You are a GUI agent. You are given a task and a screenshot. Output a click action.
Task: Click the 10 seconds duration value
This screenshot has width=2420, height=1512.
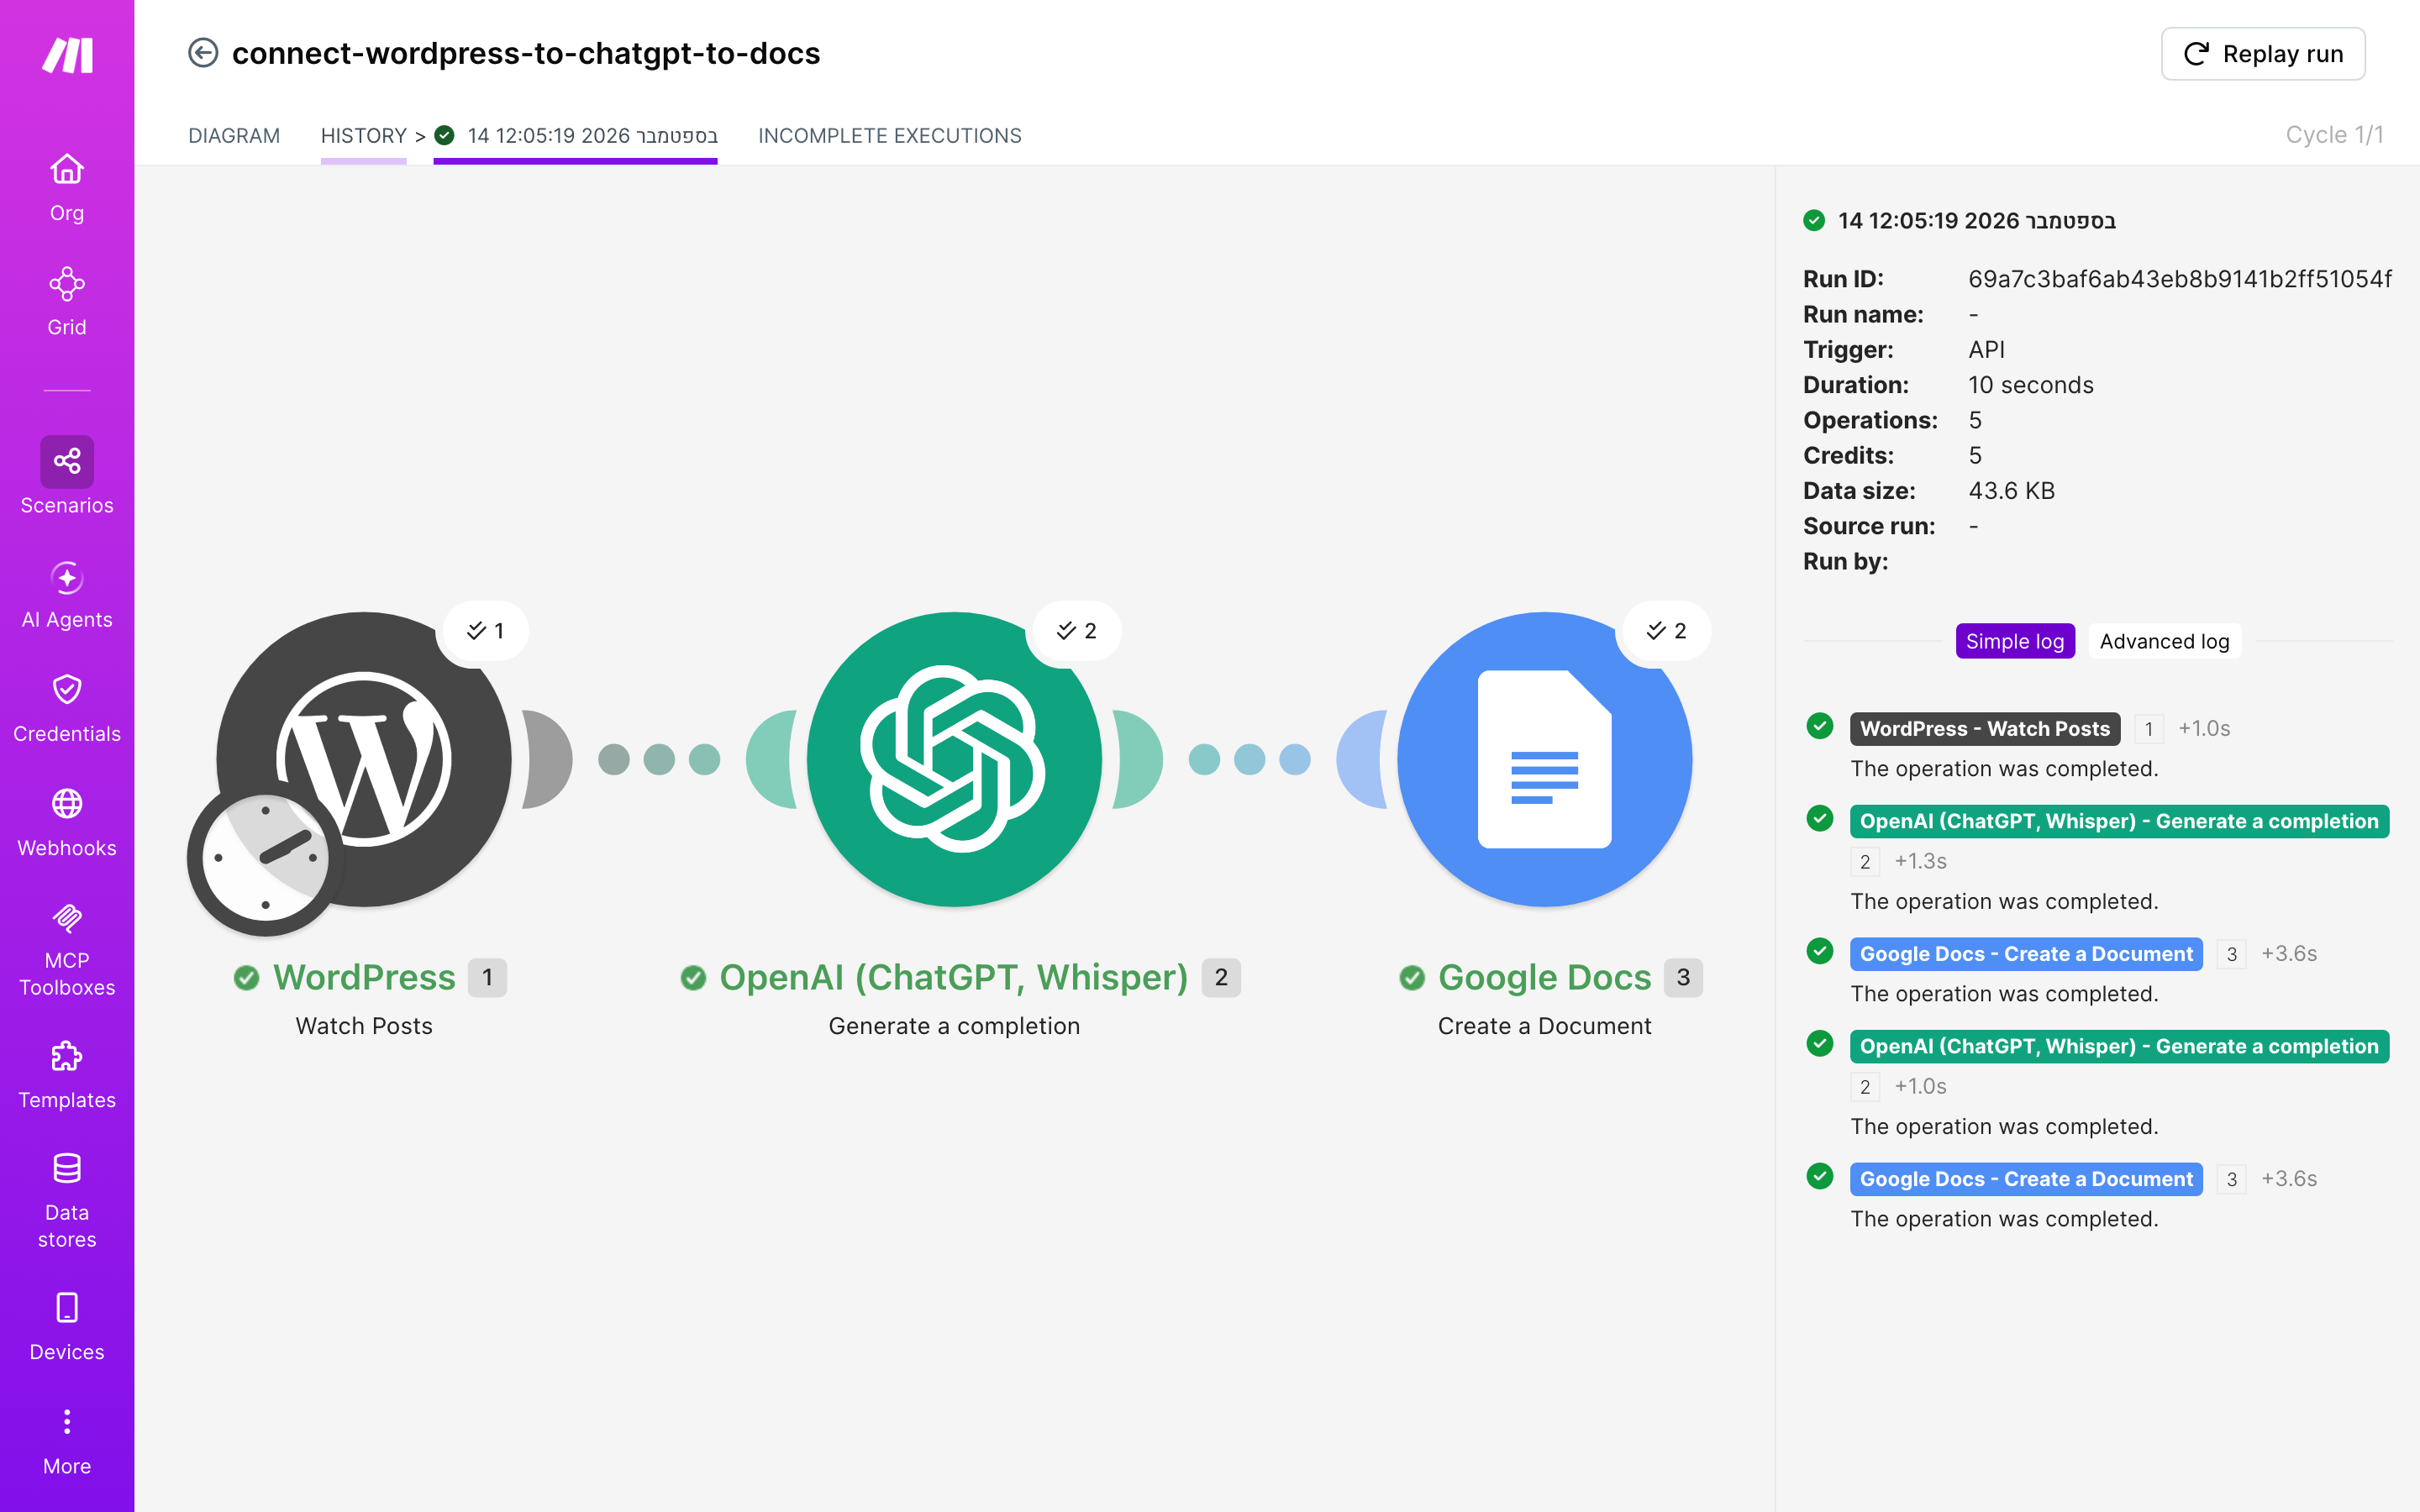pyautogui.click(x=2031, y=385)
